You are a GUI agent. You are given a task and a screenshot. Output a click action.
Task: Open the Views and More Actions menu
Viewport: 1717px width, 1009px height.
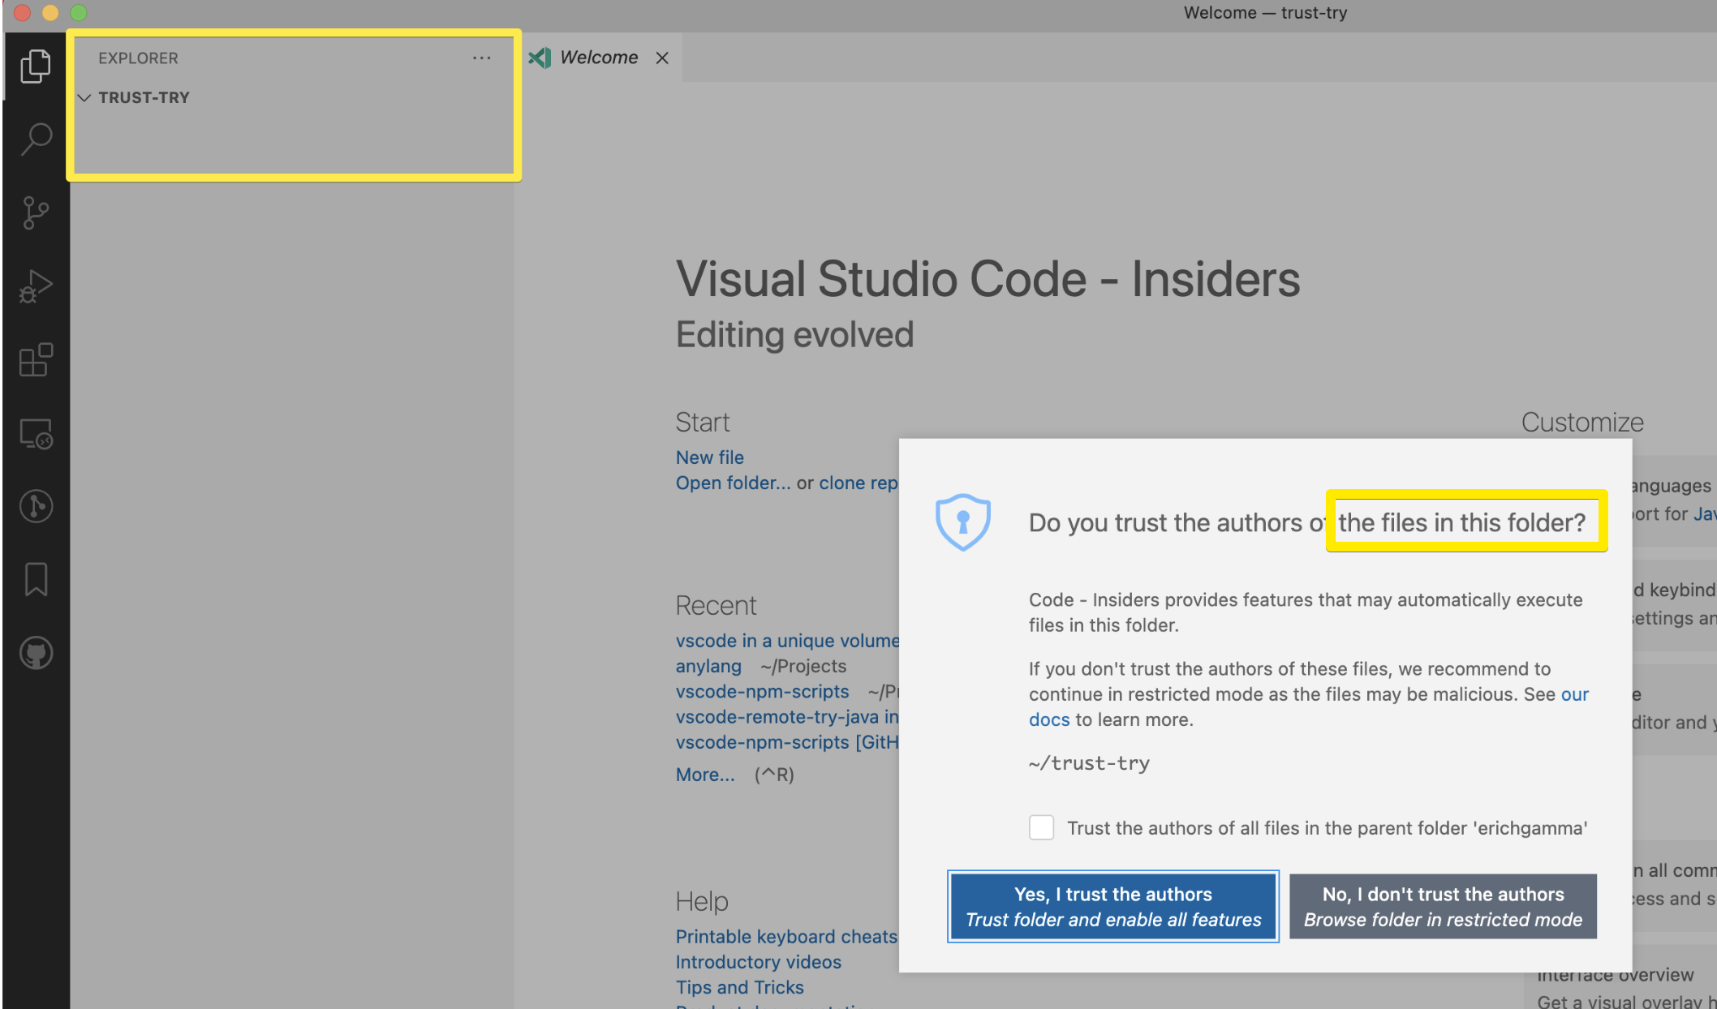[481, 58]
